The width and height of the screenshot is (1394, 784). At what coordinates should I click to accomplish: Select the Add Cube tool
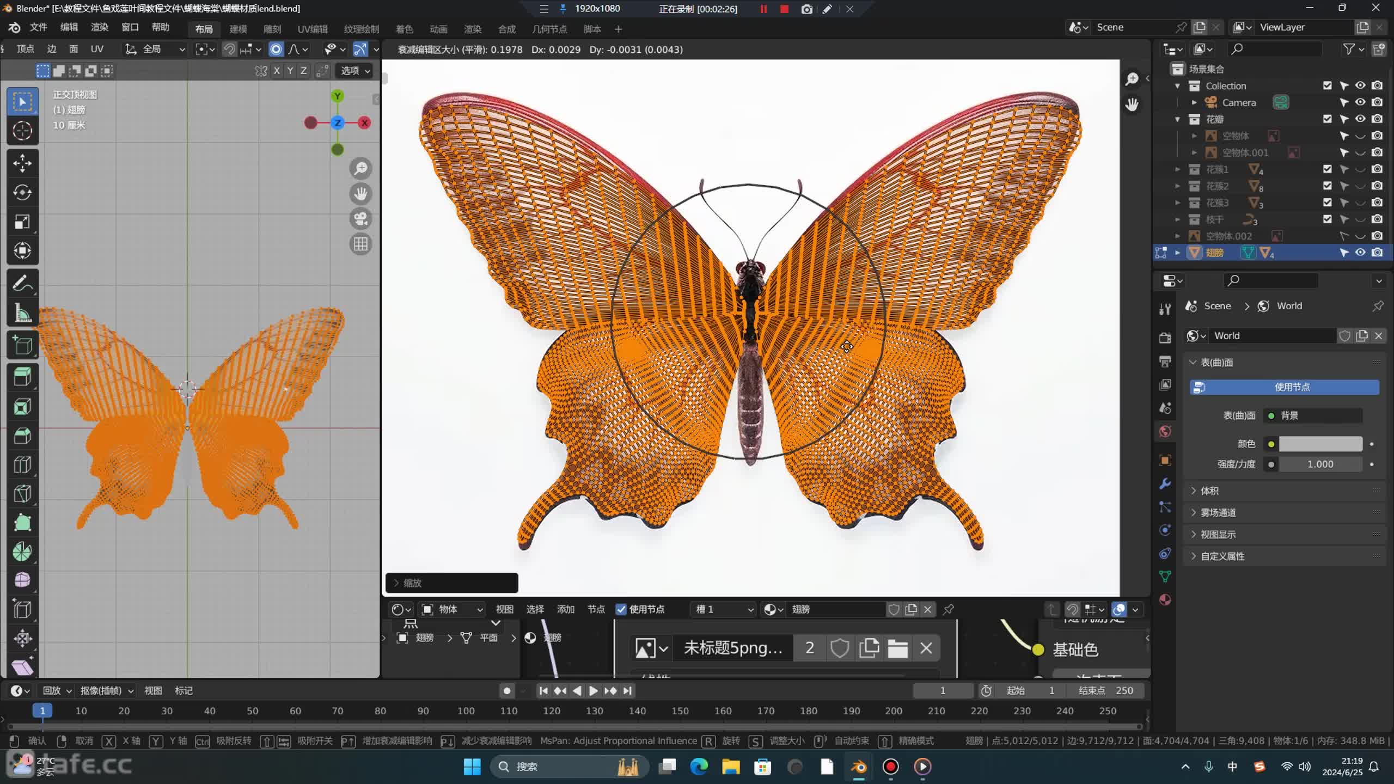(22, 345)
